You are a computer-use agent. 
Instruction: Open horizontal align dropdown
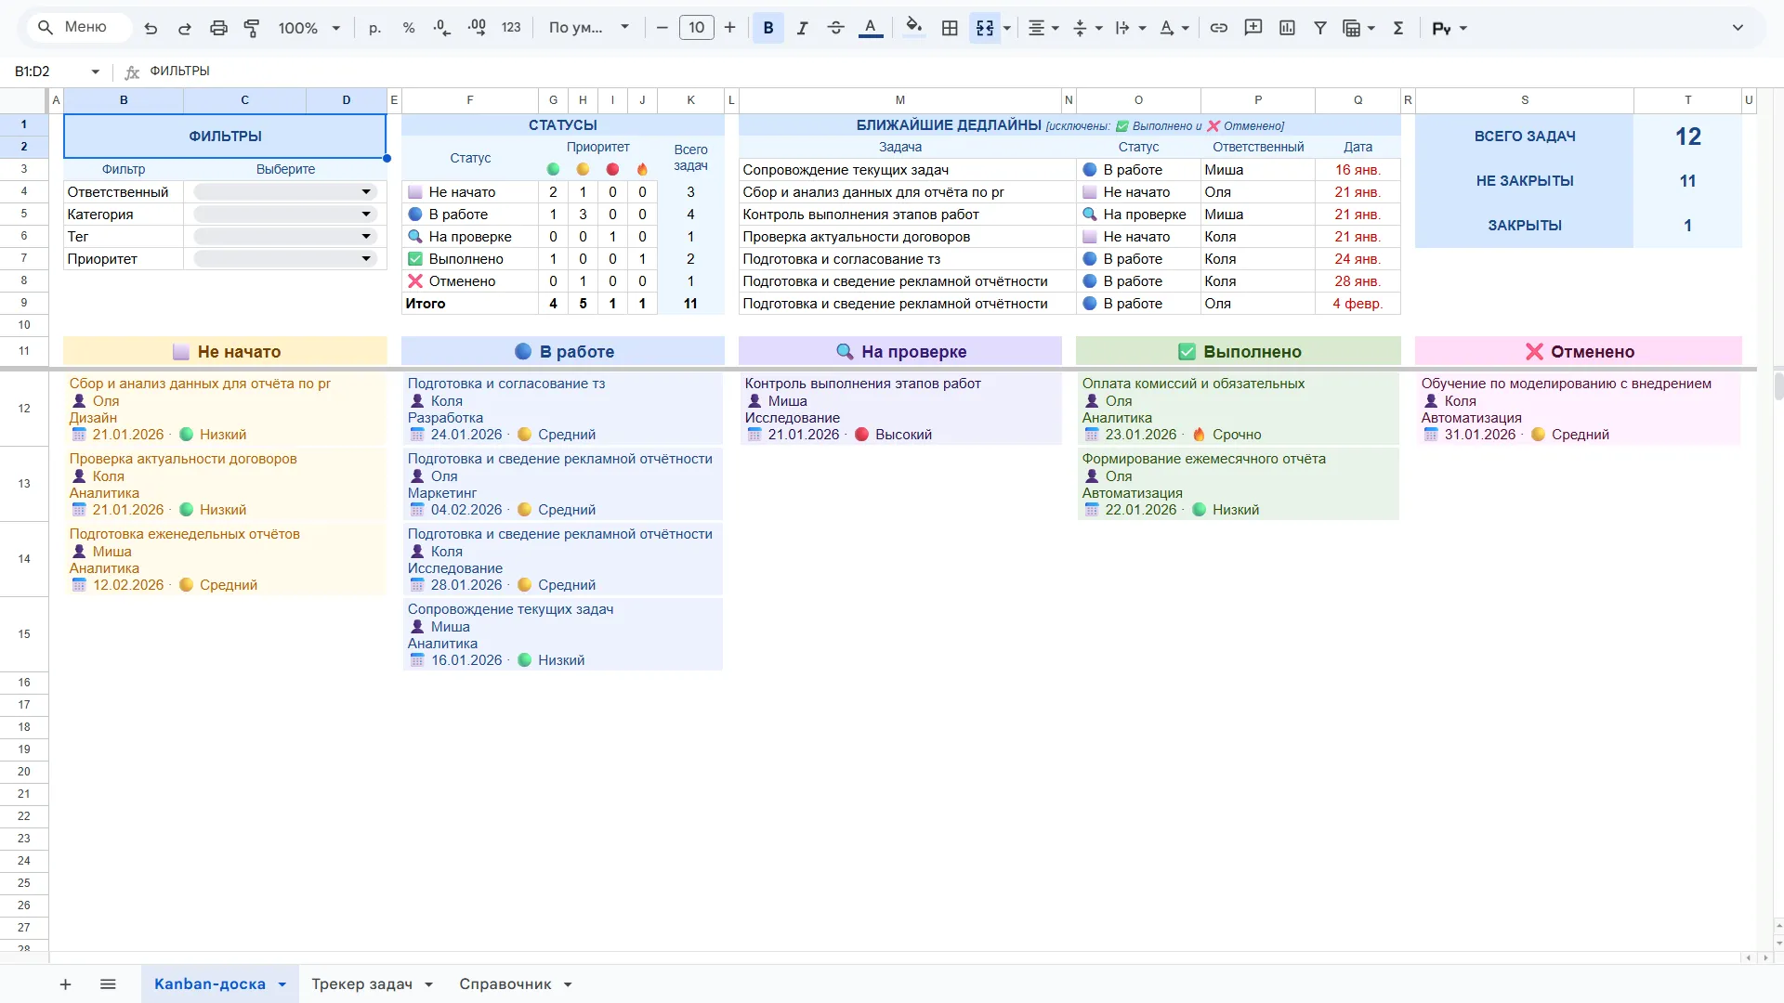[1043, 28]
